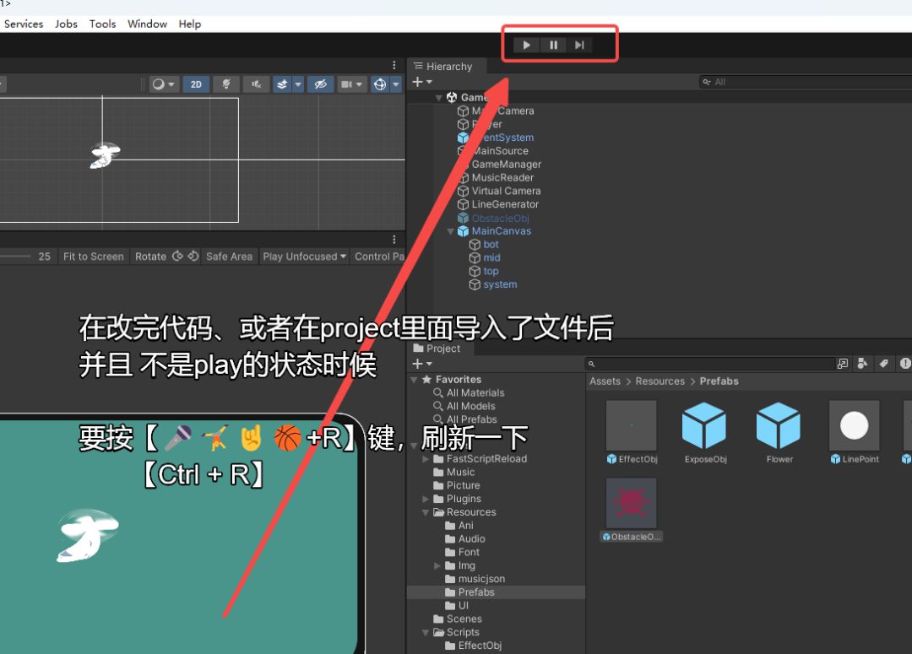Open the Window menu

click(147, 24)
